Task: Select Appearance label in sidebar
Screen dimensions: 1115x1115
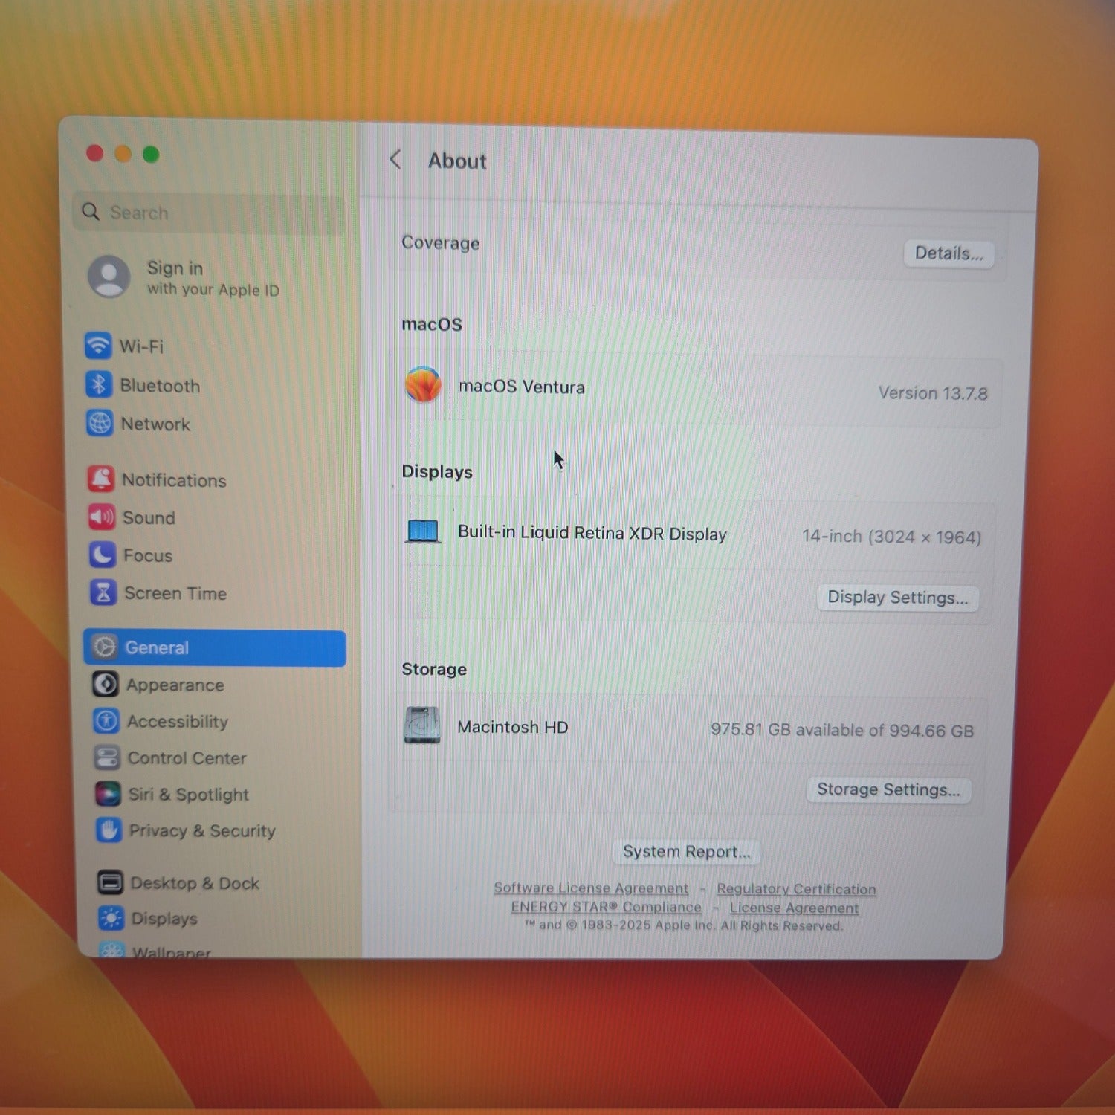Action: [175, 685]
